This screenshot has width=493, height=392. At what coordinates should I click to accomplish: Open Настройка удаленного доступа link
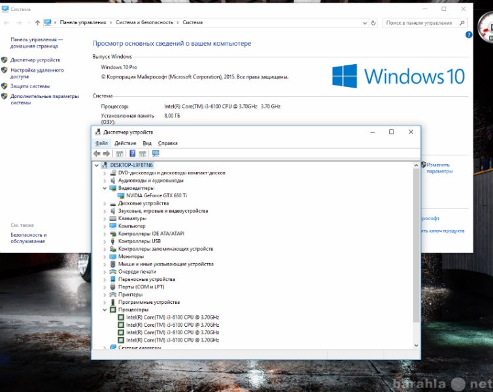[x=37, y=73]
